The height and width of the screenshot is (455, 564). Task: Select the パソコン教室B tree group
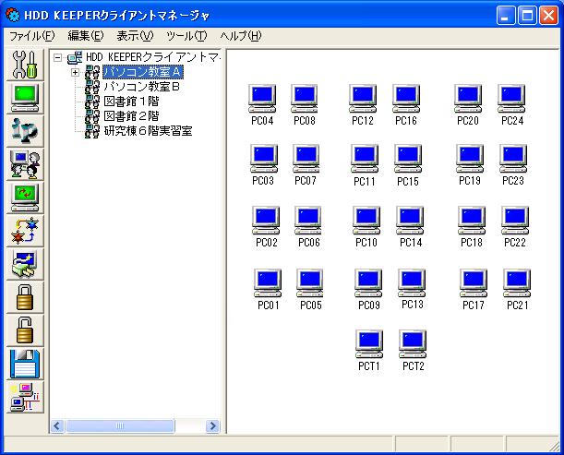[x=142, y=87]
